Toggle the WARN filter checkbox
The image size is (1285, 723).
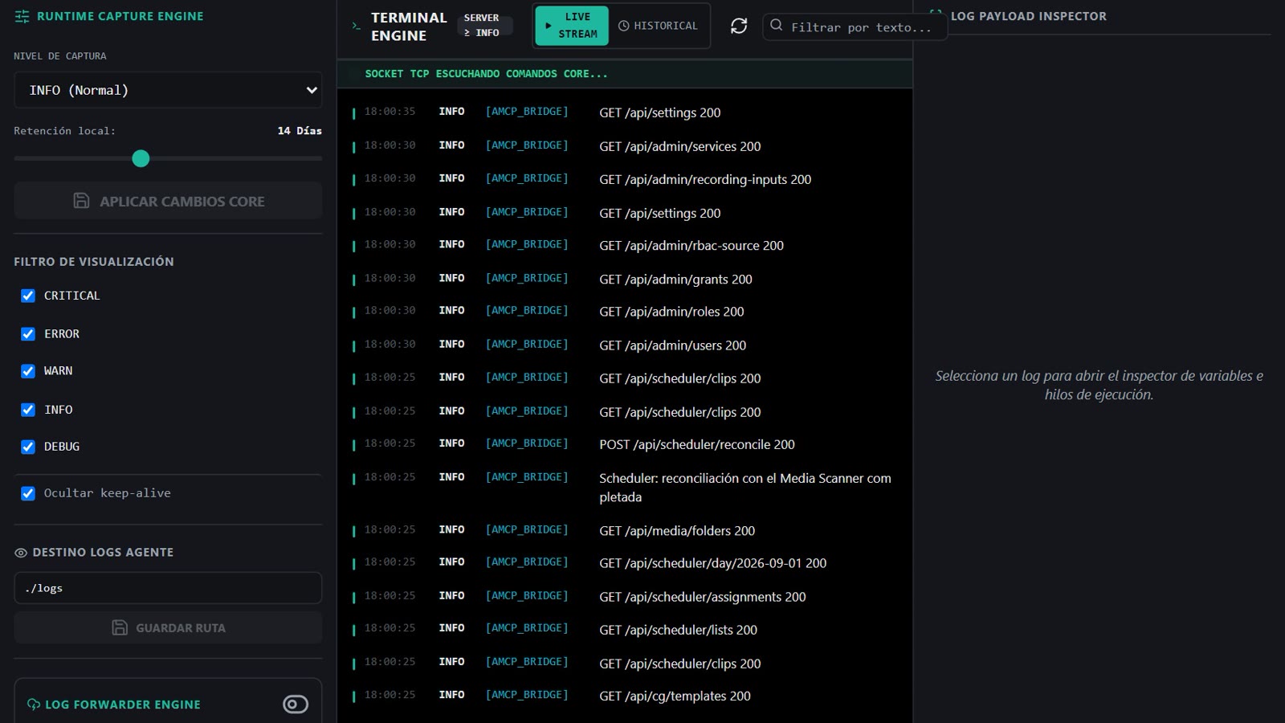(28, 371)
